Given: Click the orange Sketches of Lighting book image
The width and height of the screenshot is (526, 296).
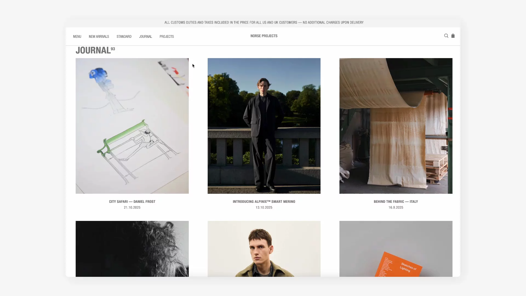Looking at the screenshot, I should (x=396, y=249).
